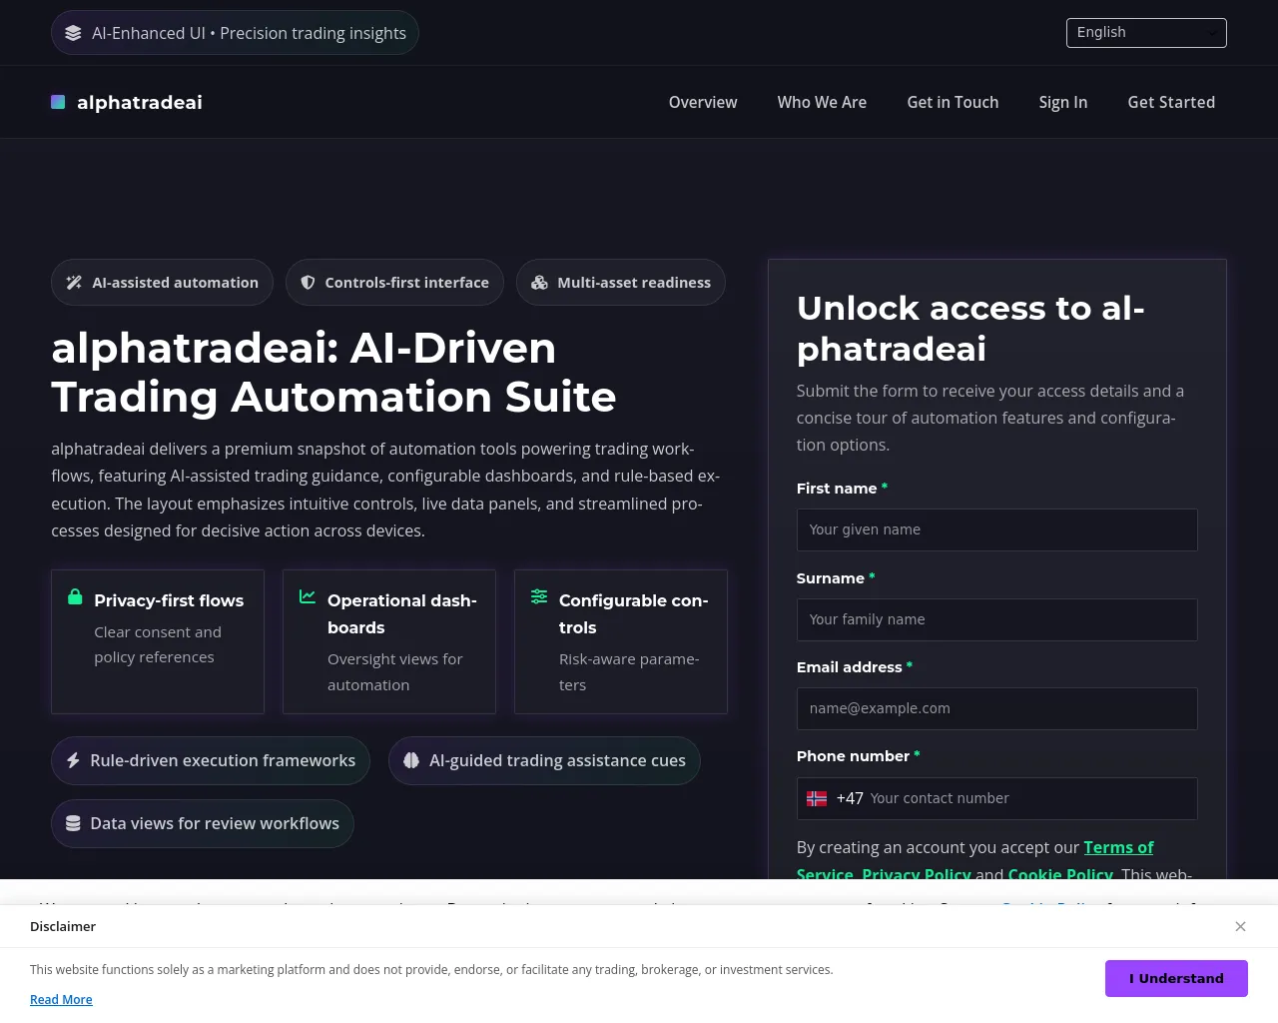
Task: Click Sign In in navigation
Action: tap(1063, 102)
